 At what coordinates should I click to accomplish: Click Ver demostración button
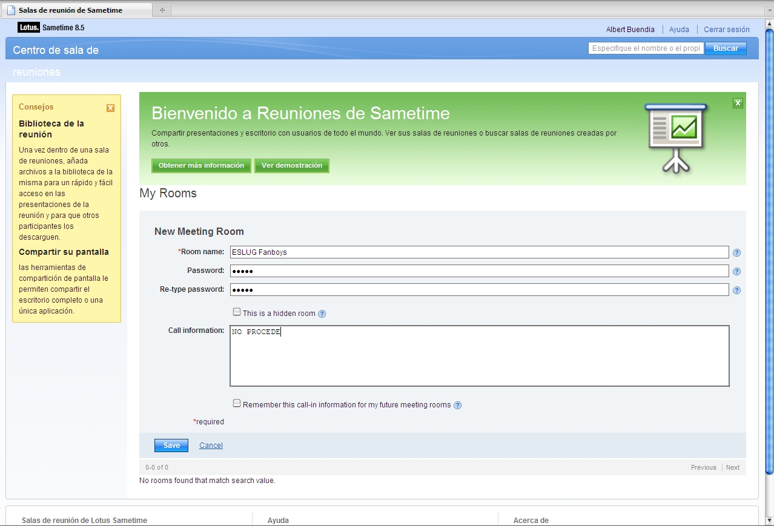coord(292,166)
